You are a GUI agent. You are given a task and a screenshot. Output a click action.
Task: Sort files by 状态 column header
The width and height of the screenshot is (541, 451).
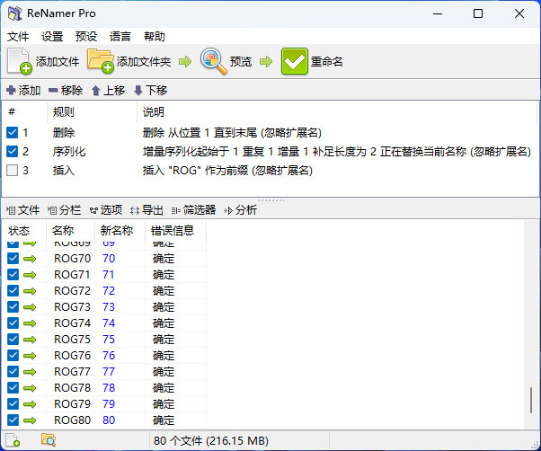pyautogui.click(x=24, y=230)
